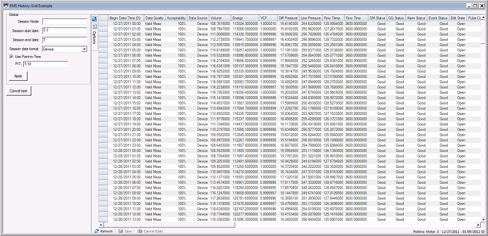Open the vertical Options tab
The image size is (488, 236).
[x=95, y=38]
